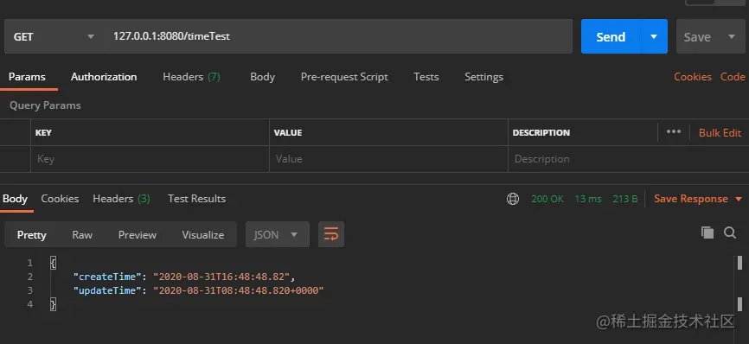This screenshot has height=344, width=749.
Task: Click the response body vertical scrollbar
Action: 740,283
